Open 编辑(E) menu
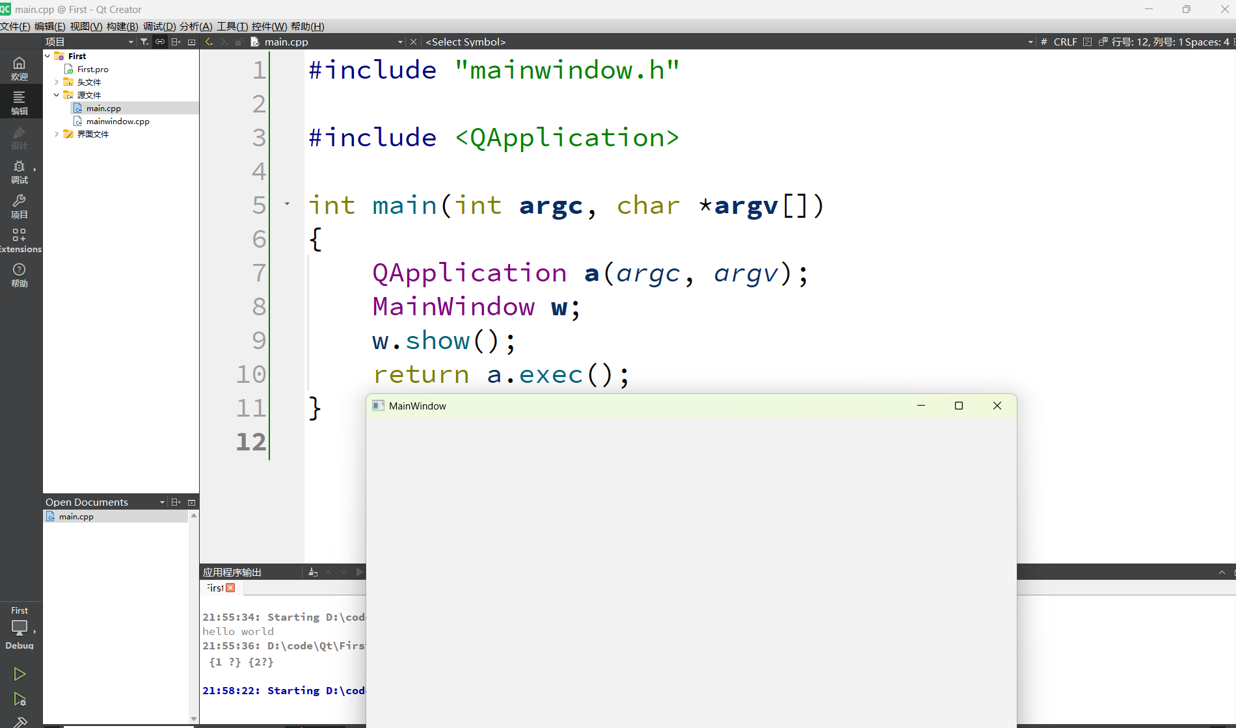Screen dimensions: 1236x728 (49, 26)
